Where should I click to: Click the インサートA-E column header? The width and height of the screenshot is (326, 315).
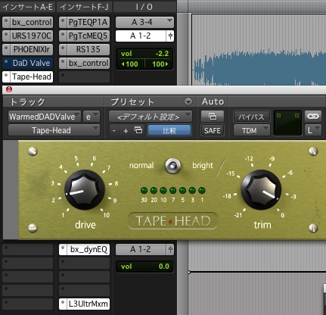tap(28, 7)
